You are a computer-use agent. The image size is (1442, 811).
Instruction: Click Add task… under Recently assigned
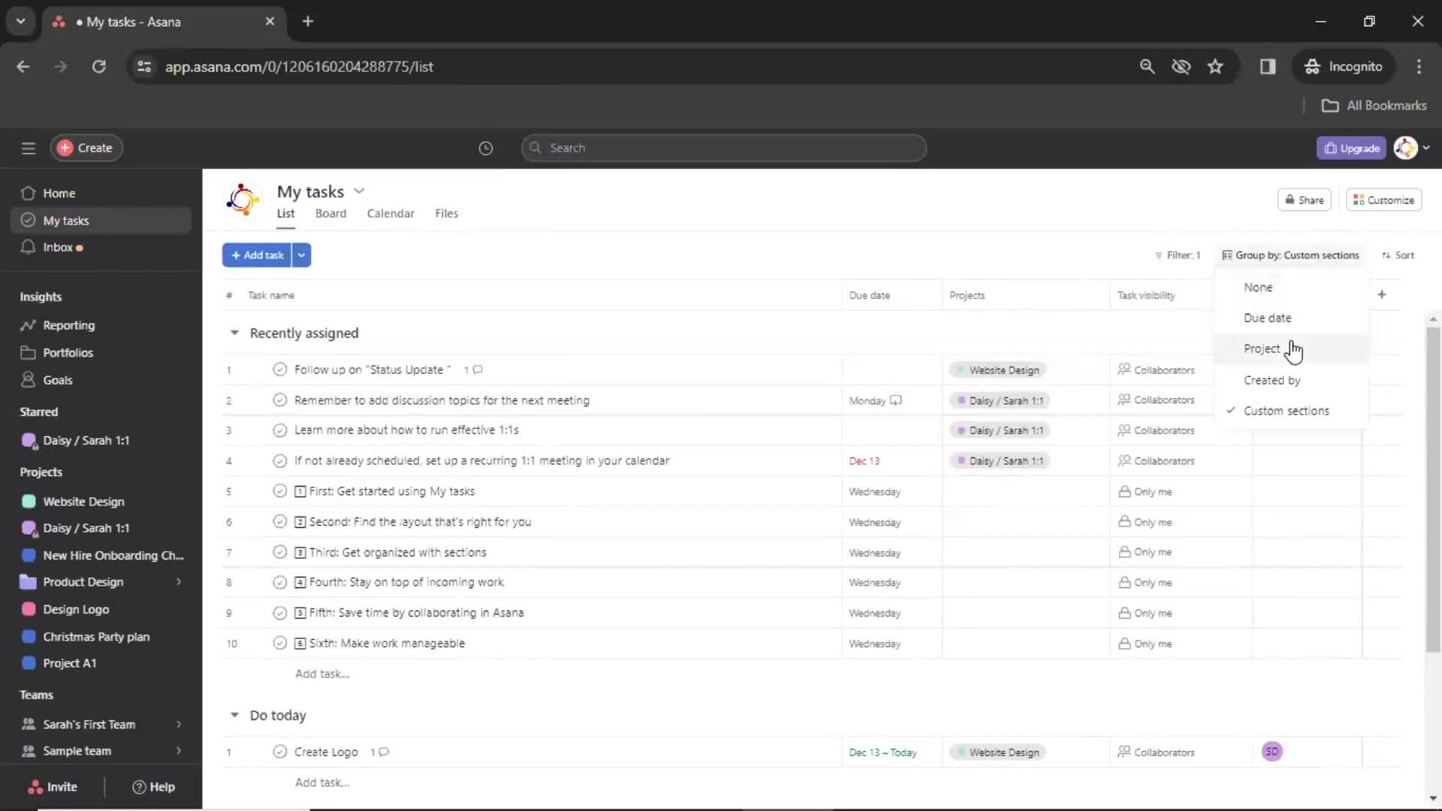point(322,674)
